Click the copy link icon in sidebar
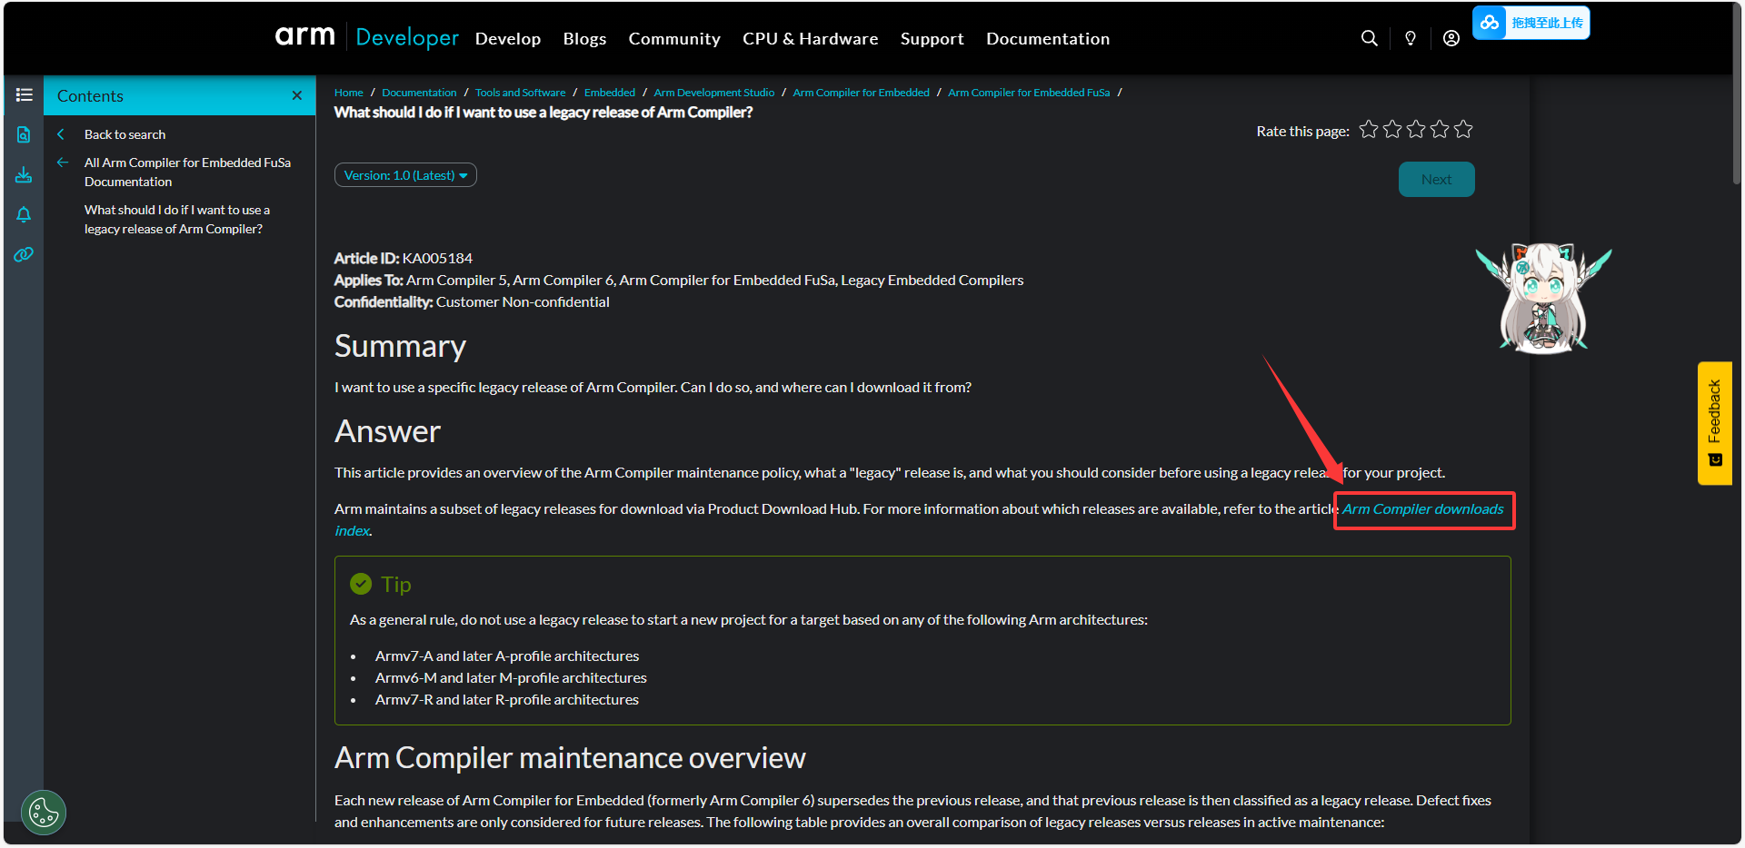This screenshot has height=848, width=1745. pyautogui.click(x=24, y=255)
